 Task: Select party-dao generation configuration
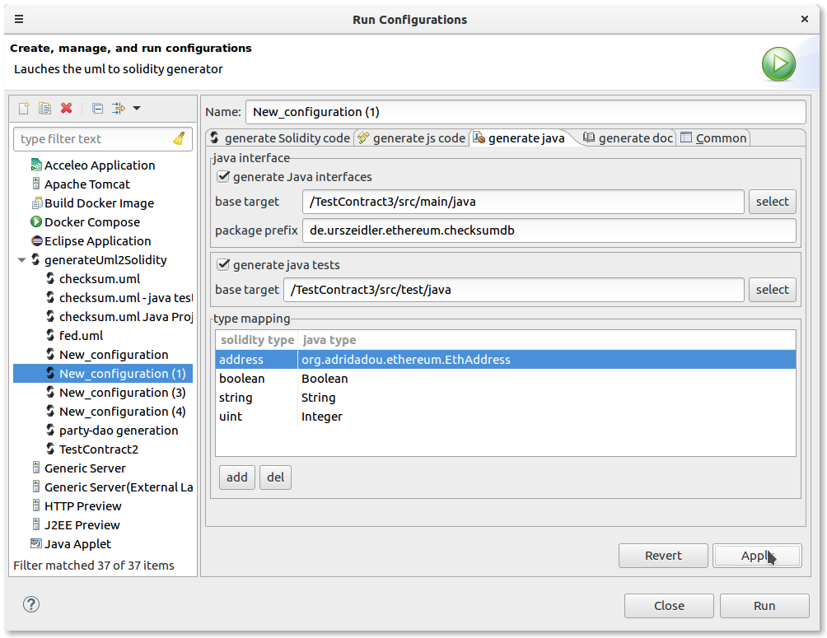pyautogui.click(x=118, y=431)
